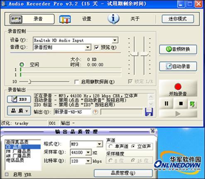
Task: Open the MP3 format dropdown
Action: 99,144
